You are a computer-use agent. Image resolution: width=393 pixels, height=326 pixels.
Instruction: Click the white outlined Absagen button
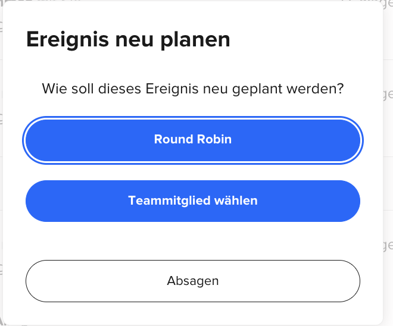(x=193, y=281)
